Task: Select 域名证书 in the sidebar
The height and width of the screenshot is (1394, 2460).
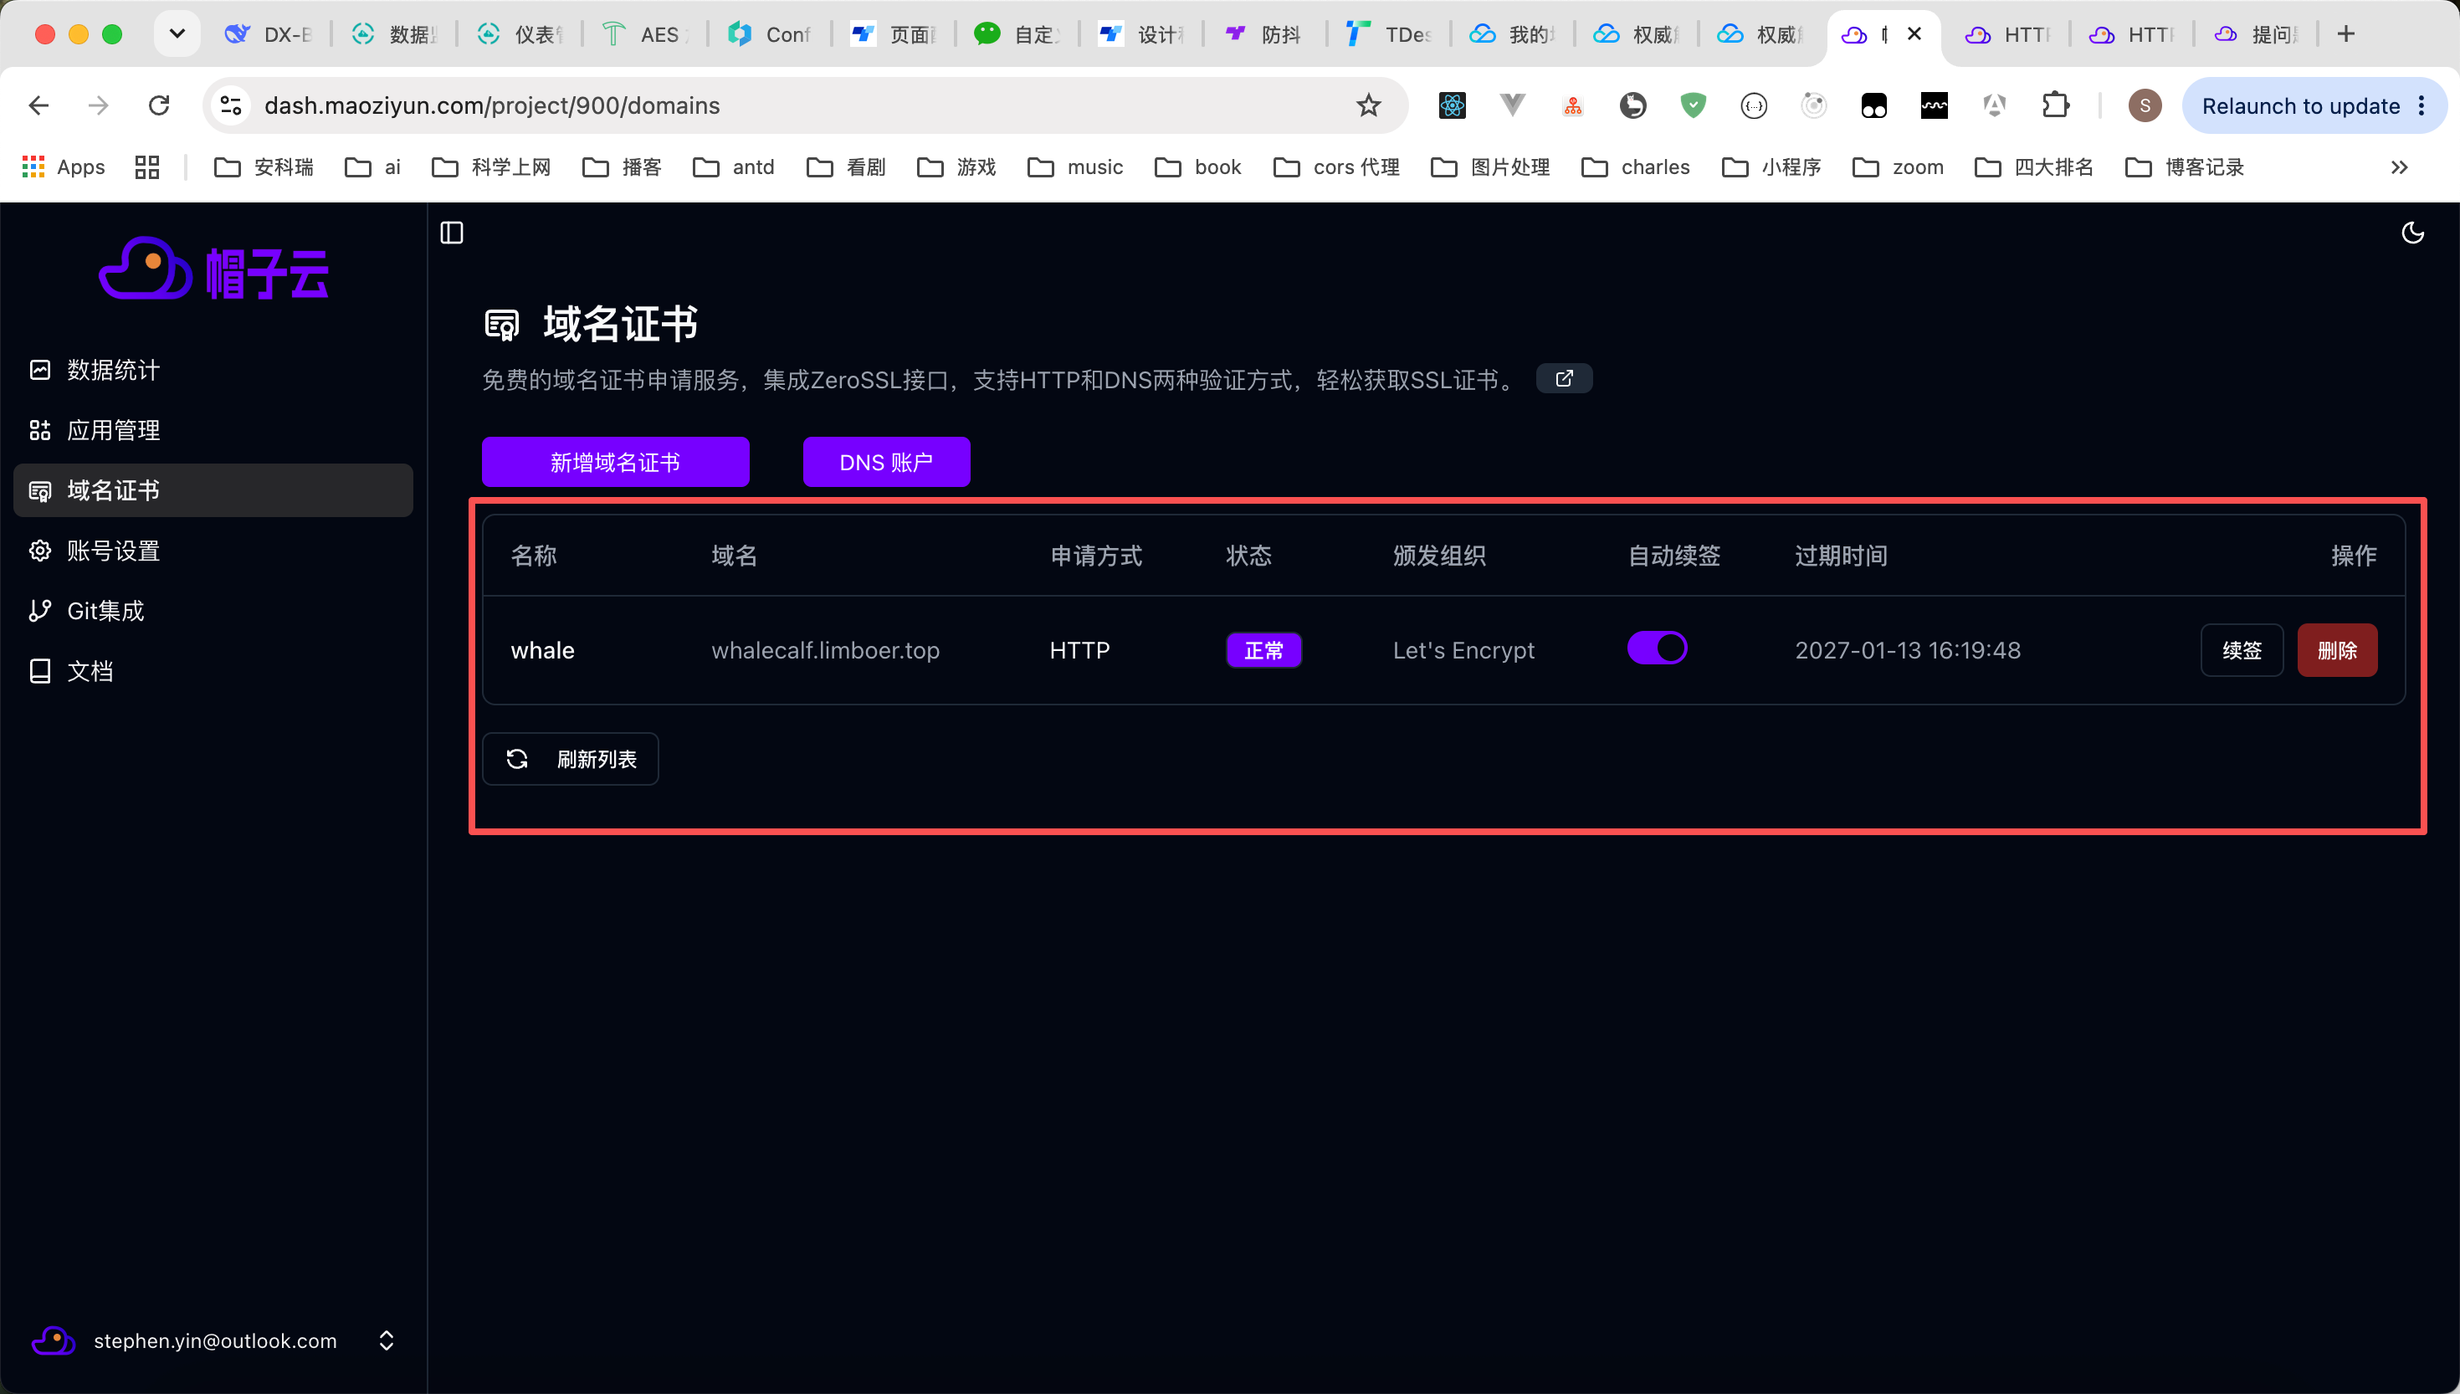Action: tap(213, 490)
